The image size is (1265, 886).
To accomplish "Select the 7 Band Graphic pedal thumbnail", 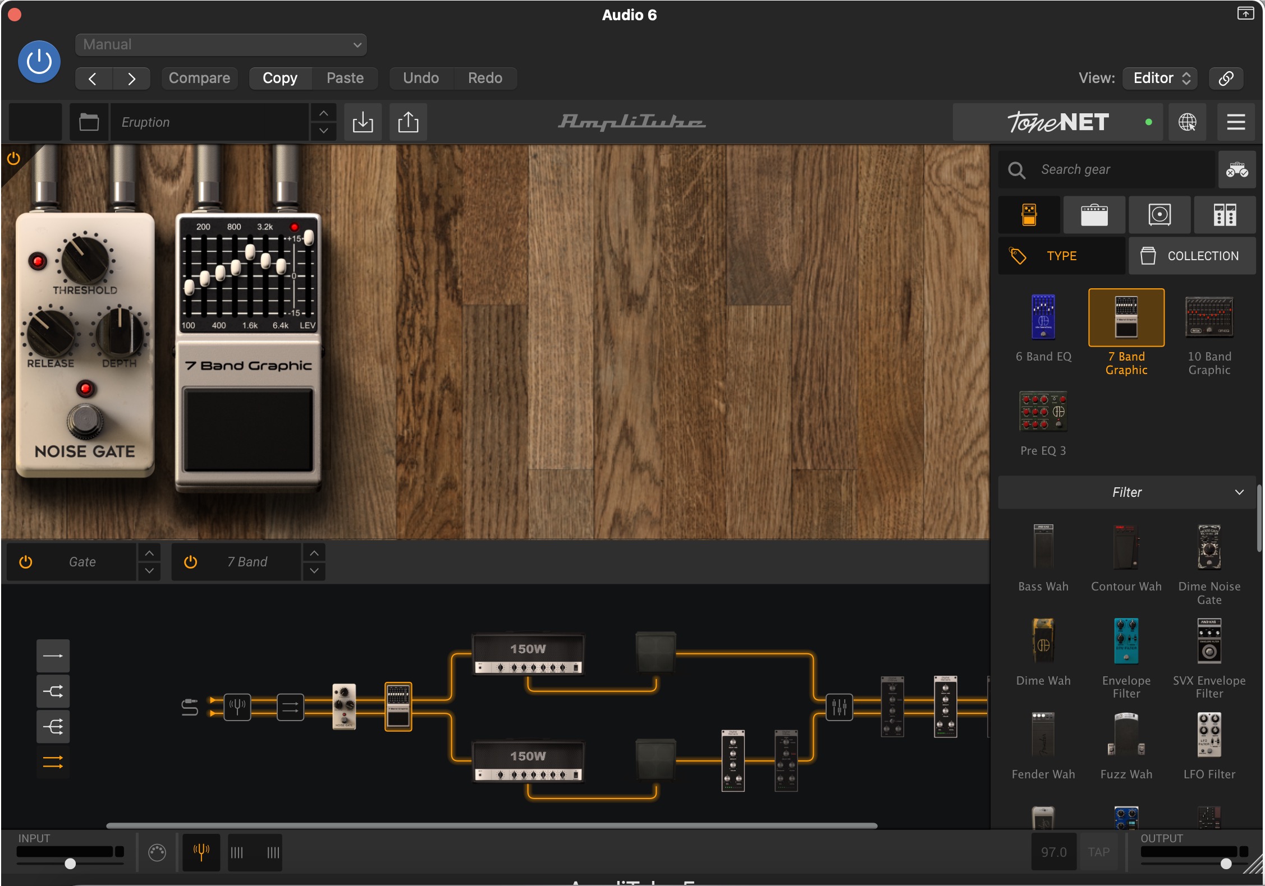I will 1126,318.
